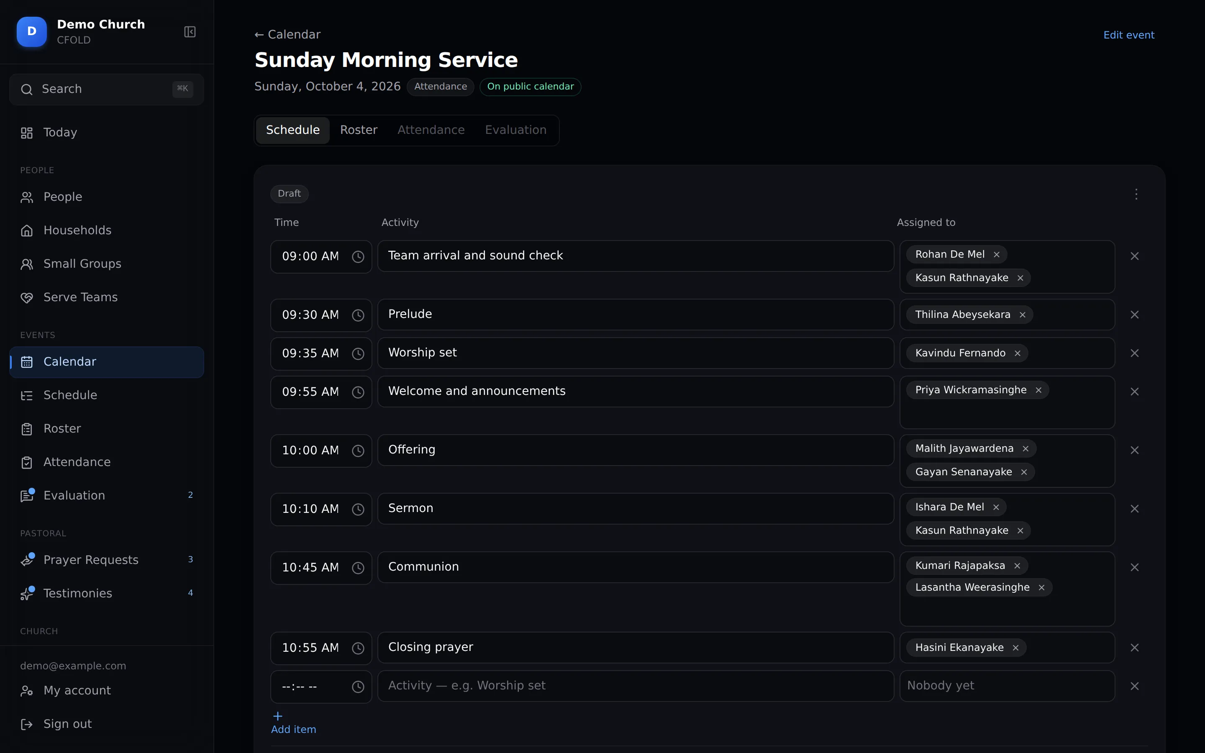Image resolution: width=1205 pixels, height=753 pixels.
Task: Open the schedule card three-dot menu
Action: coord(1136,194)
